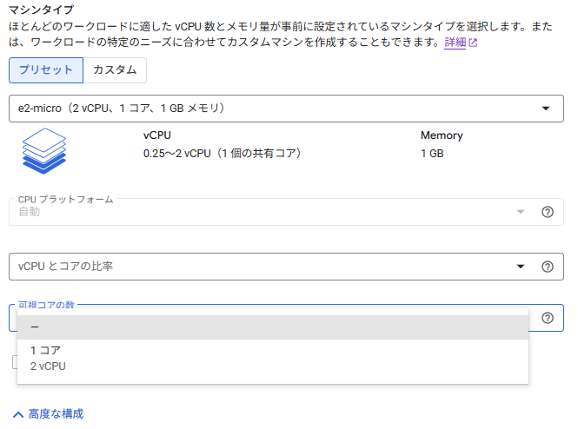578x429 pixels.
Task: Switch to the プリセット tab
Action: point(45,70)
